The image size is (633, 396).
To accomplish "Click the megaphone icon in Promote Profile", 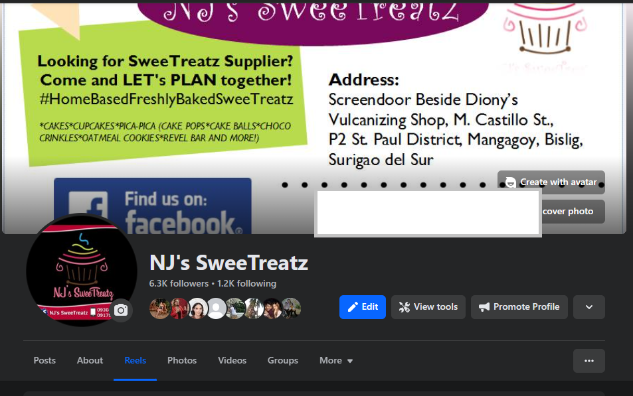I will (484, 307).
